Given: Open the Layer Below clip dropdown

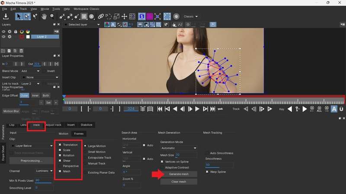Looking at the screenshot, I should (32, 146).
